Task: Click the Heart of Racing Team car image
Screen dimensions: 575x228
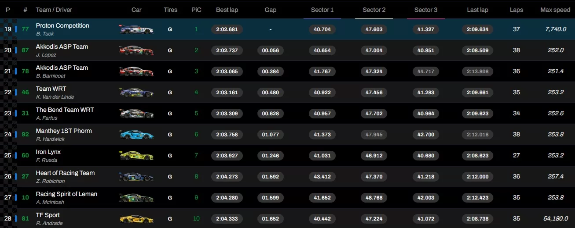Action: (x=136, y=177)
